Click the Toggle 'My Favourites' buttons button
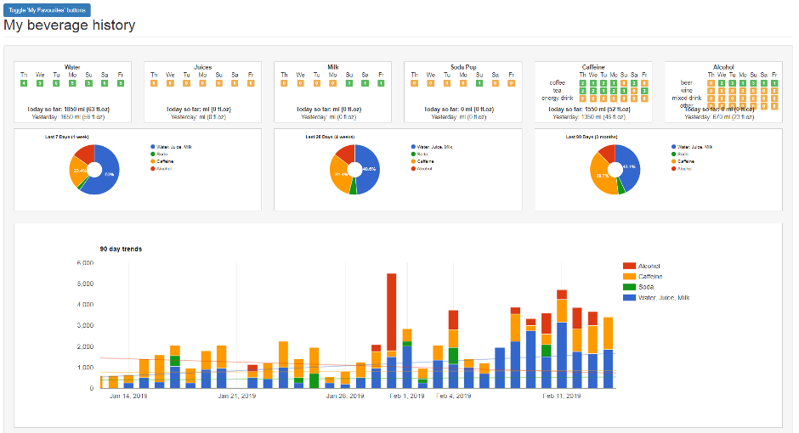Viewport: 799px width, 433px height. [47, 9]
